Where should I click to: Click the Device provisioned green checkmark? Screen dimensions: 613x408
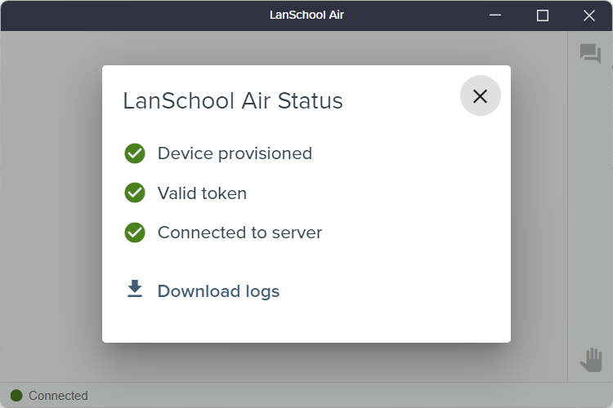(x=135, y=153)
